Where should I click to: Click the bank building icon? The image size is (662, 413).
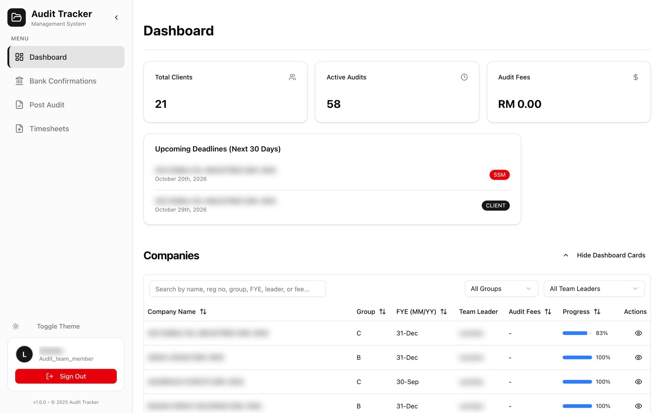pyautogui.click(x=19, y=81)
